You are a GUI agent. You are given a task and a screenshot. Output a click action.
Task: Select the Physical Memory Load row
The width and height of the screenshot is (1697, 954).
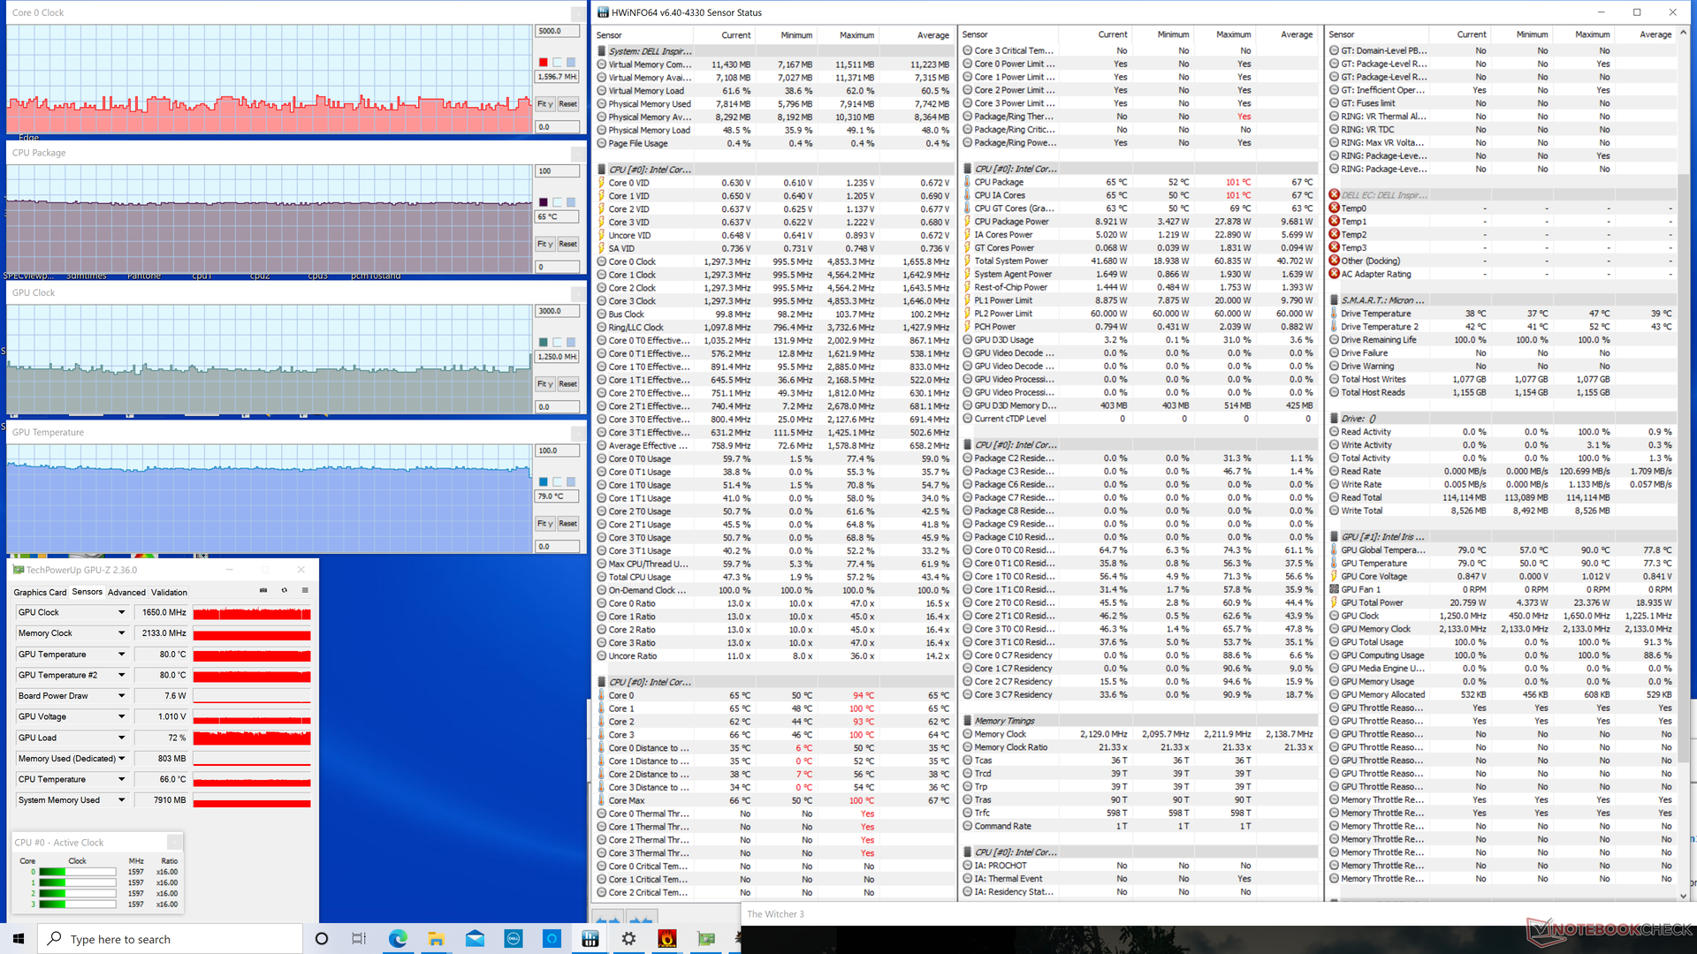(x=775, y=130)
